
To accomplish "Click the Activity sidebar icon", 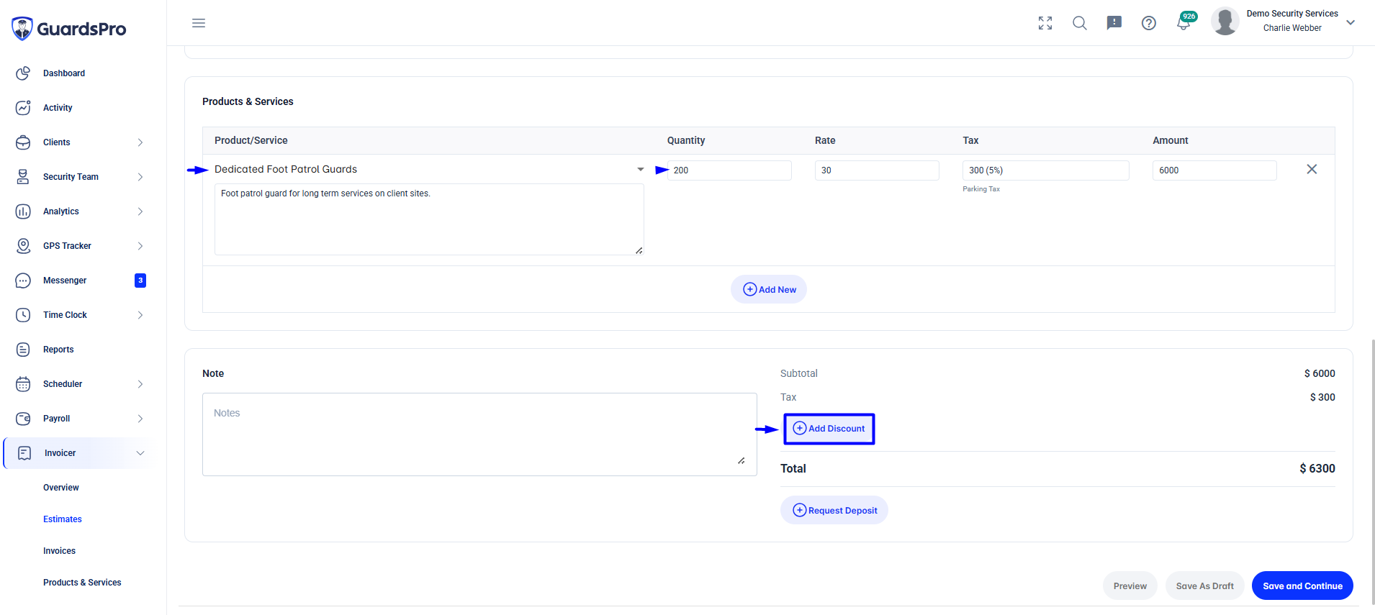I will tap(23, 108).
